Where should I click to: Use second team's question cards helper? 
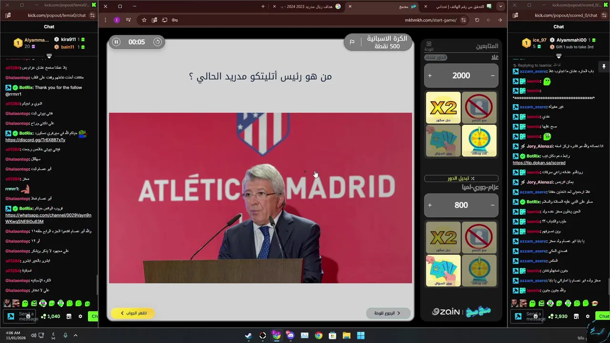[x=443, y=271]
